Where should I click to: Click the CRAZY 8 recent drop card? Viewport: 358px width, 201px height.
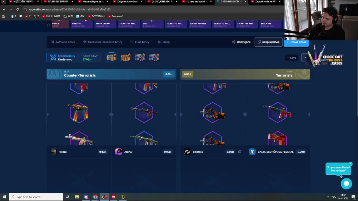click(x=81, y=25)
